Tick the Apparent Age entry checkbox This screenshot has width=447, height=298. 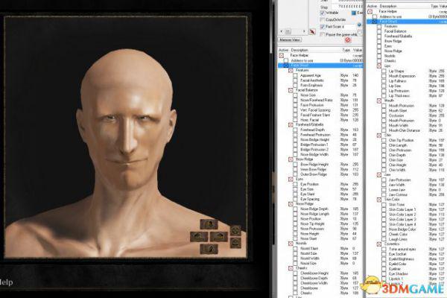click(x=295, y=75)
